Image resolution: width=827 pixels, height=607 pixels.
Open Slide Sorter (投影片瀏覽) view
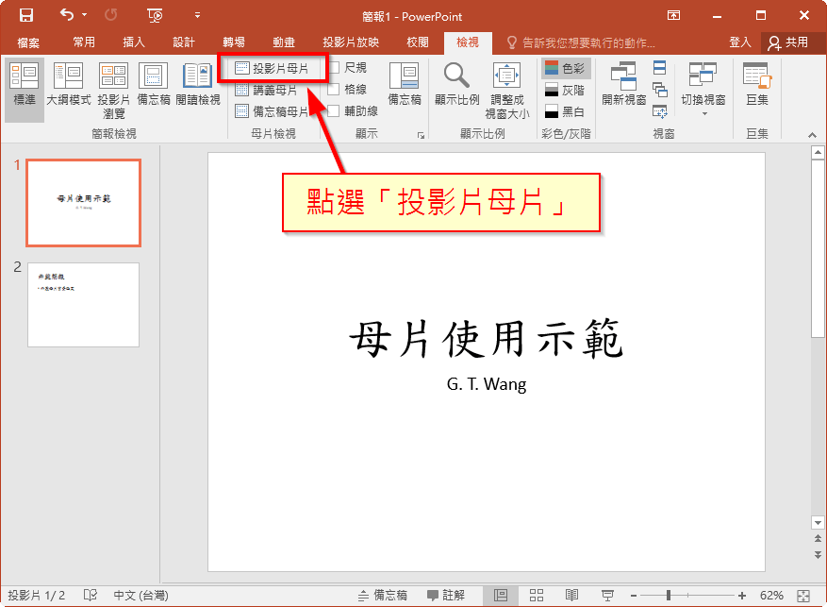click(113, 83)
